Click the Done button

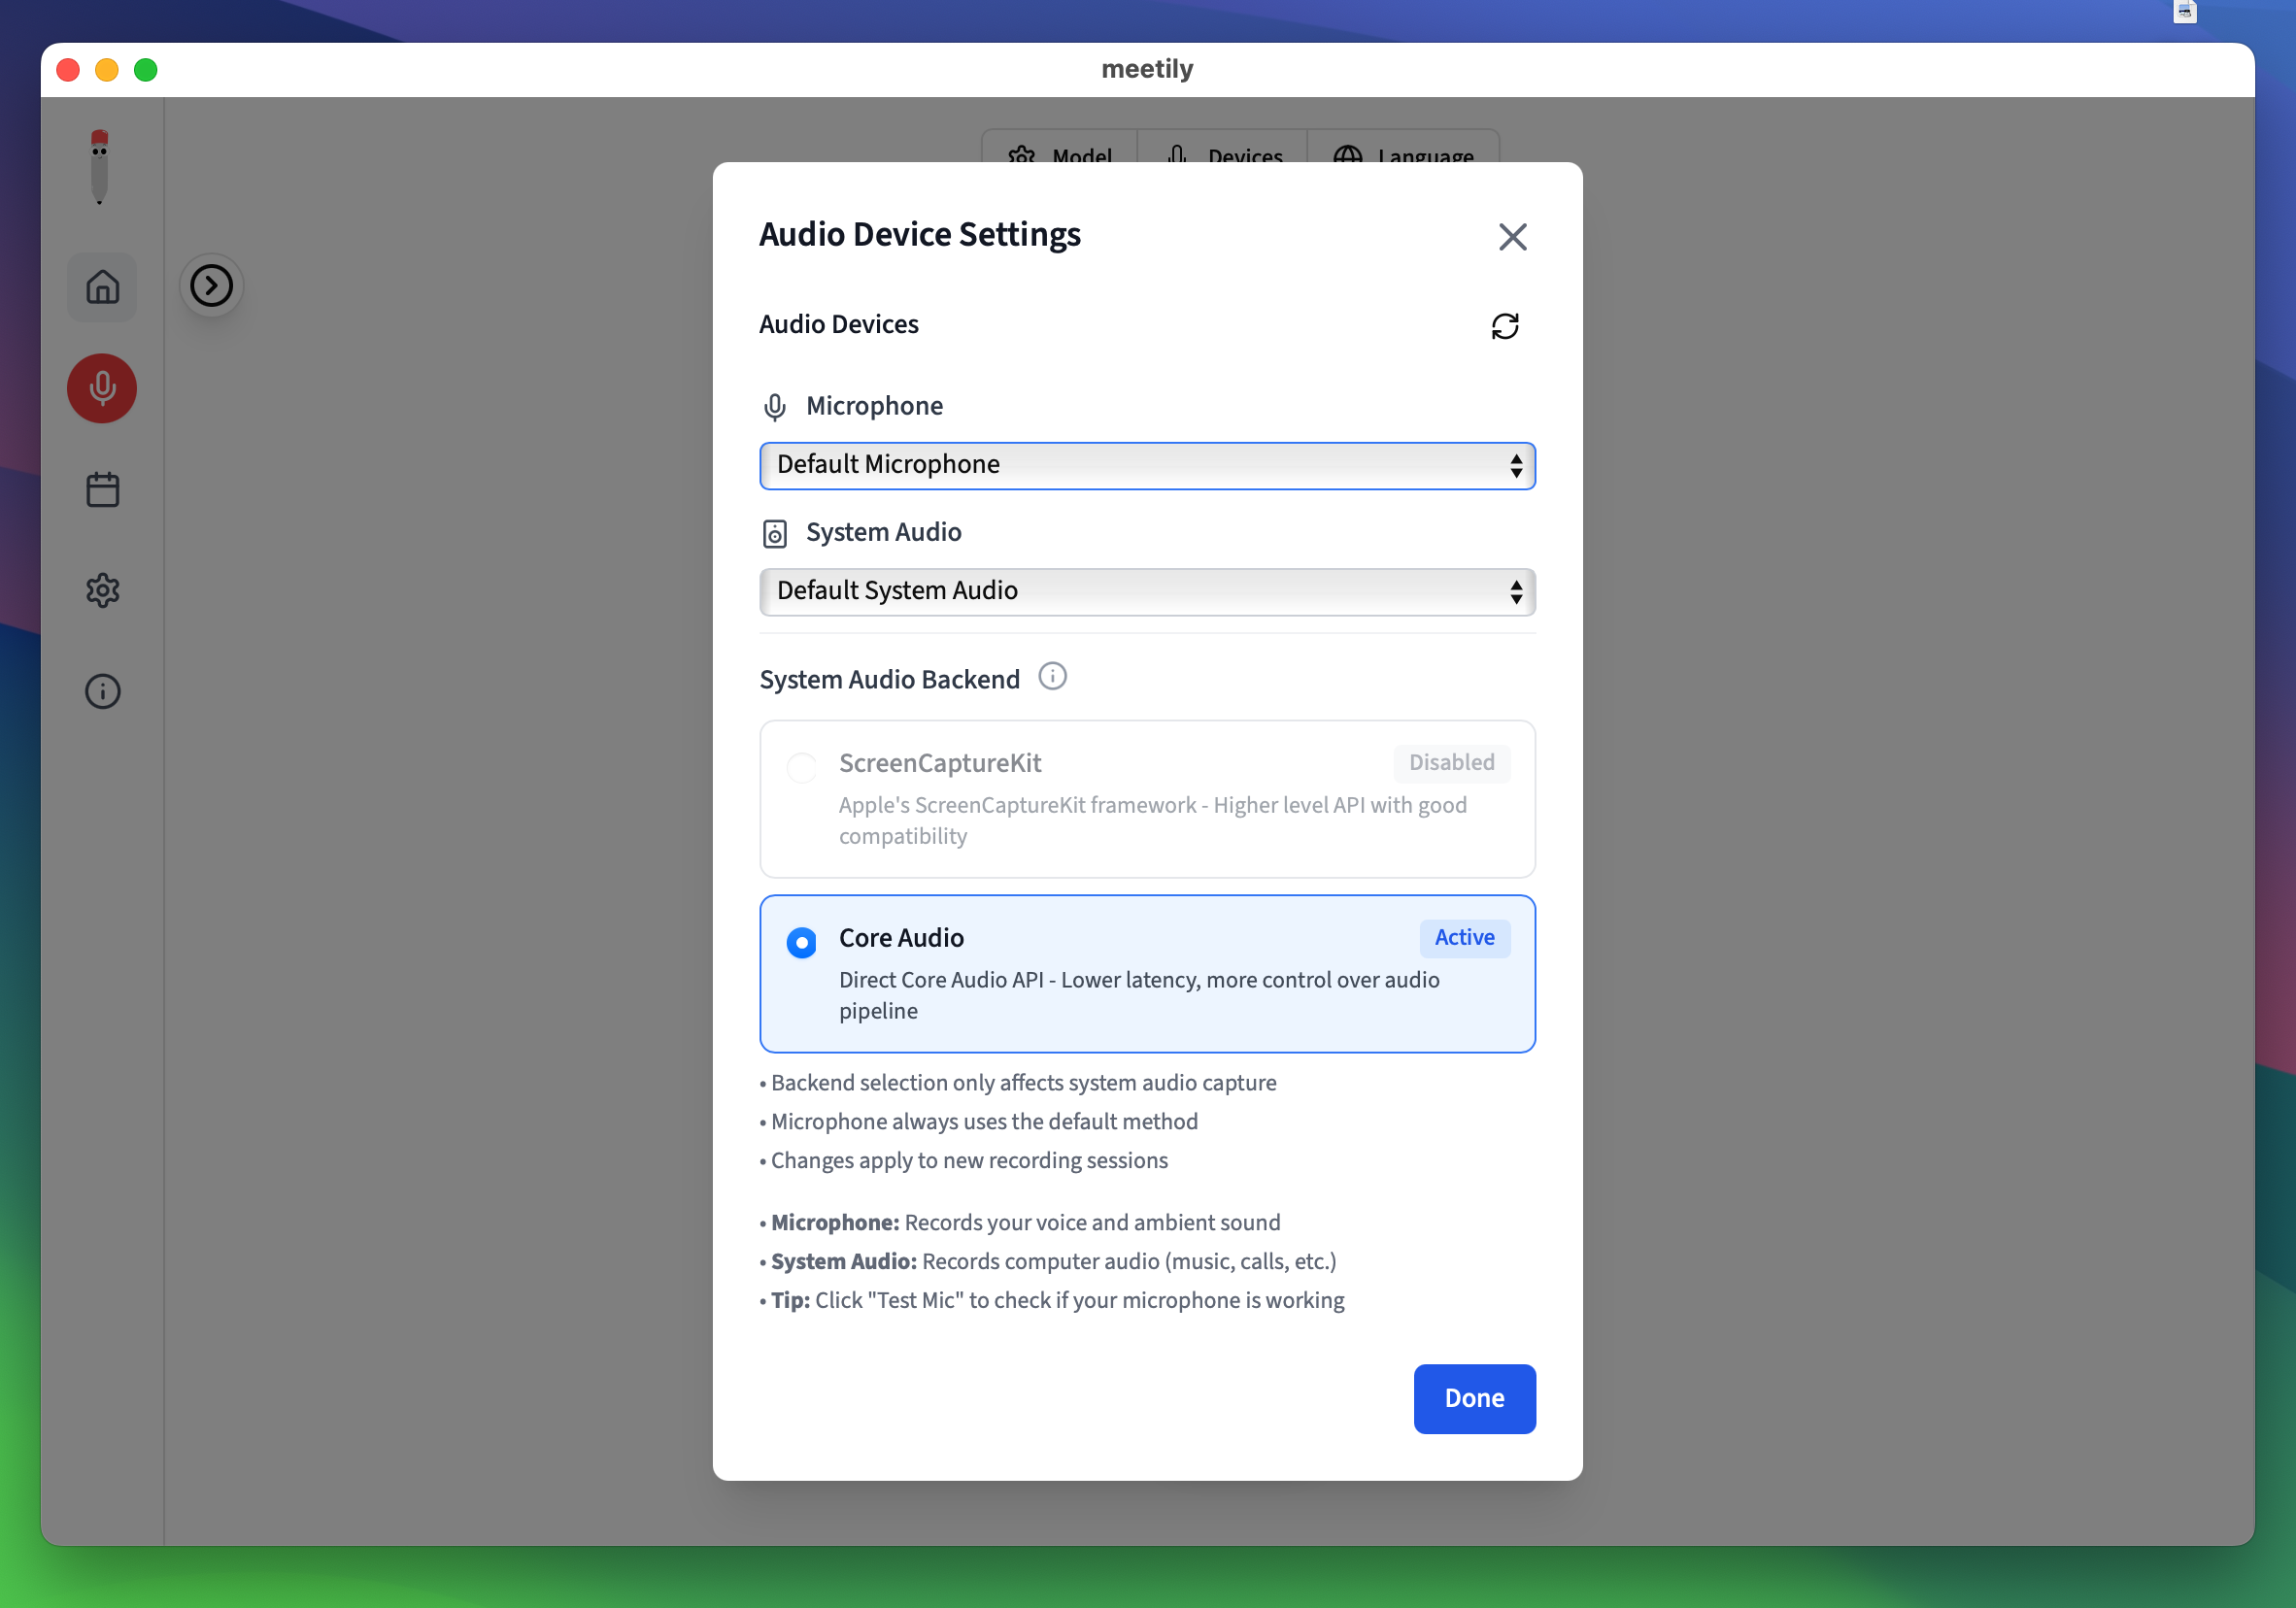point(1473,1398)
